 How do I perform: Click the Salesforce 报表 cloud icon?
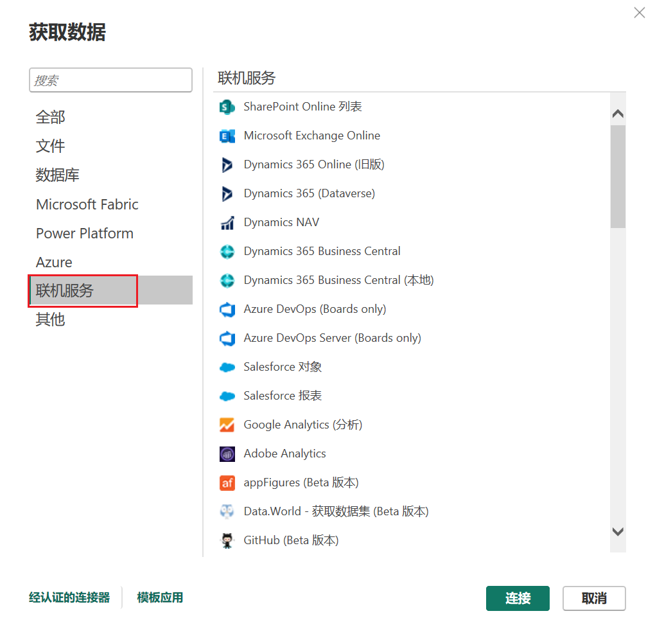point(227,396)
